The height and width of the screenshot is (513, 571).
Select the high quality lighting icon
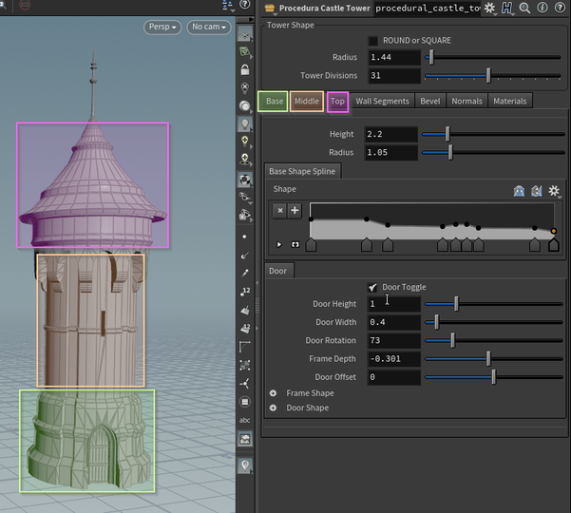(245, 141)
